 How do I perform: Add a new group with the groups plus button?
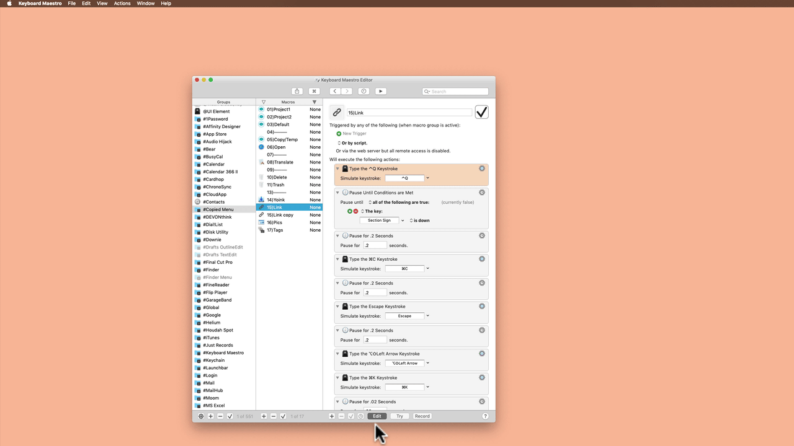(211, 416)
